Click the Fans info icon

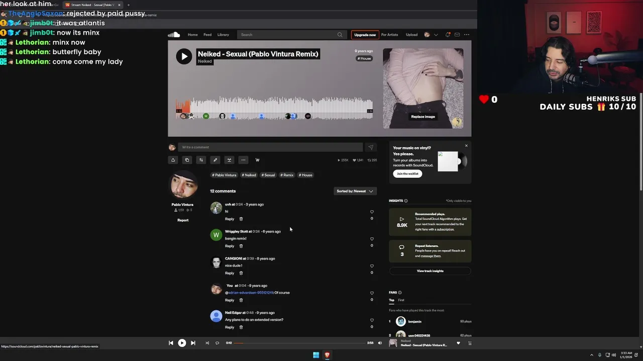click(x=400, y=292)
